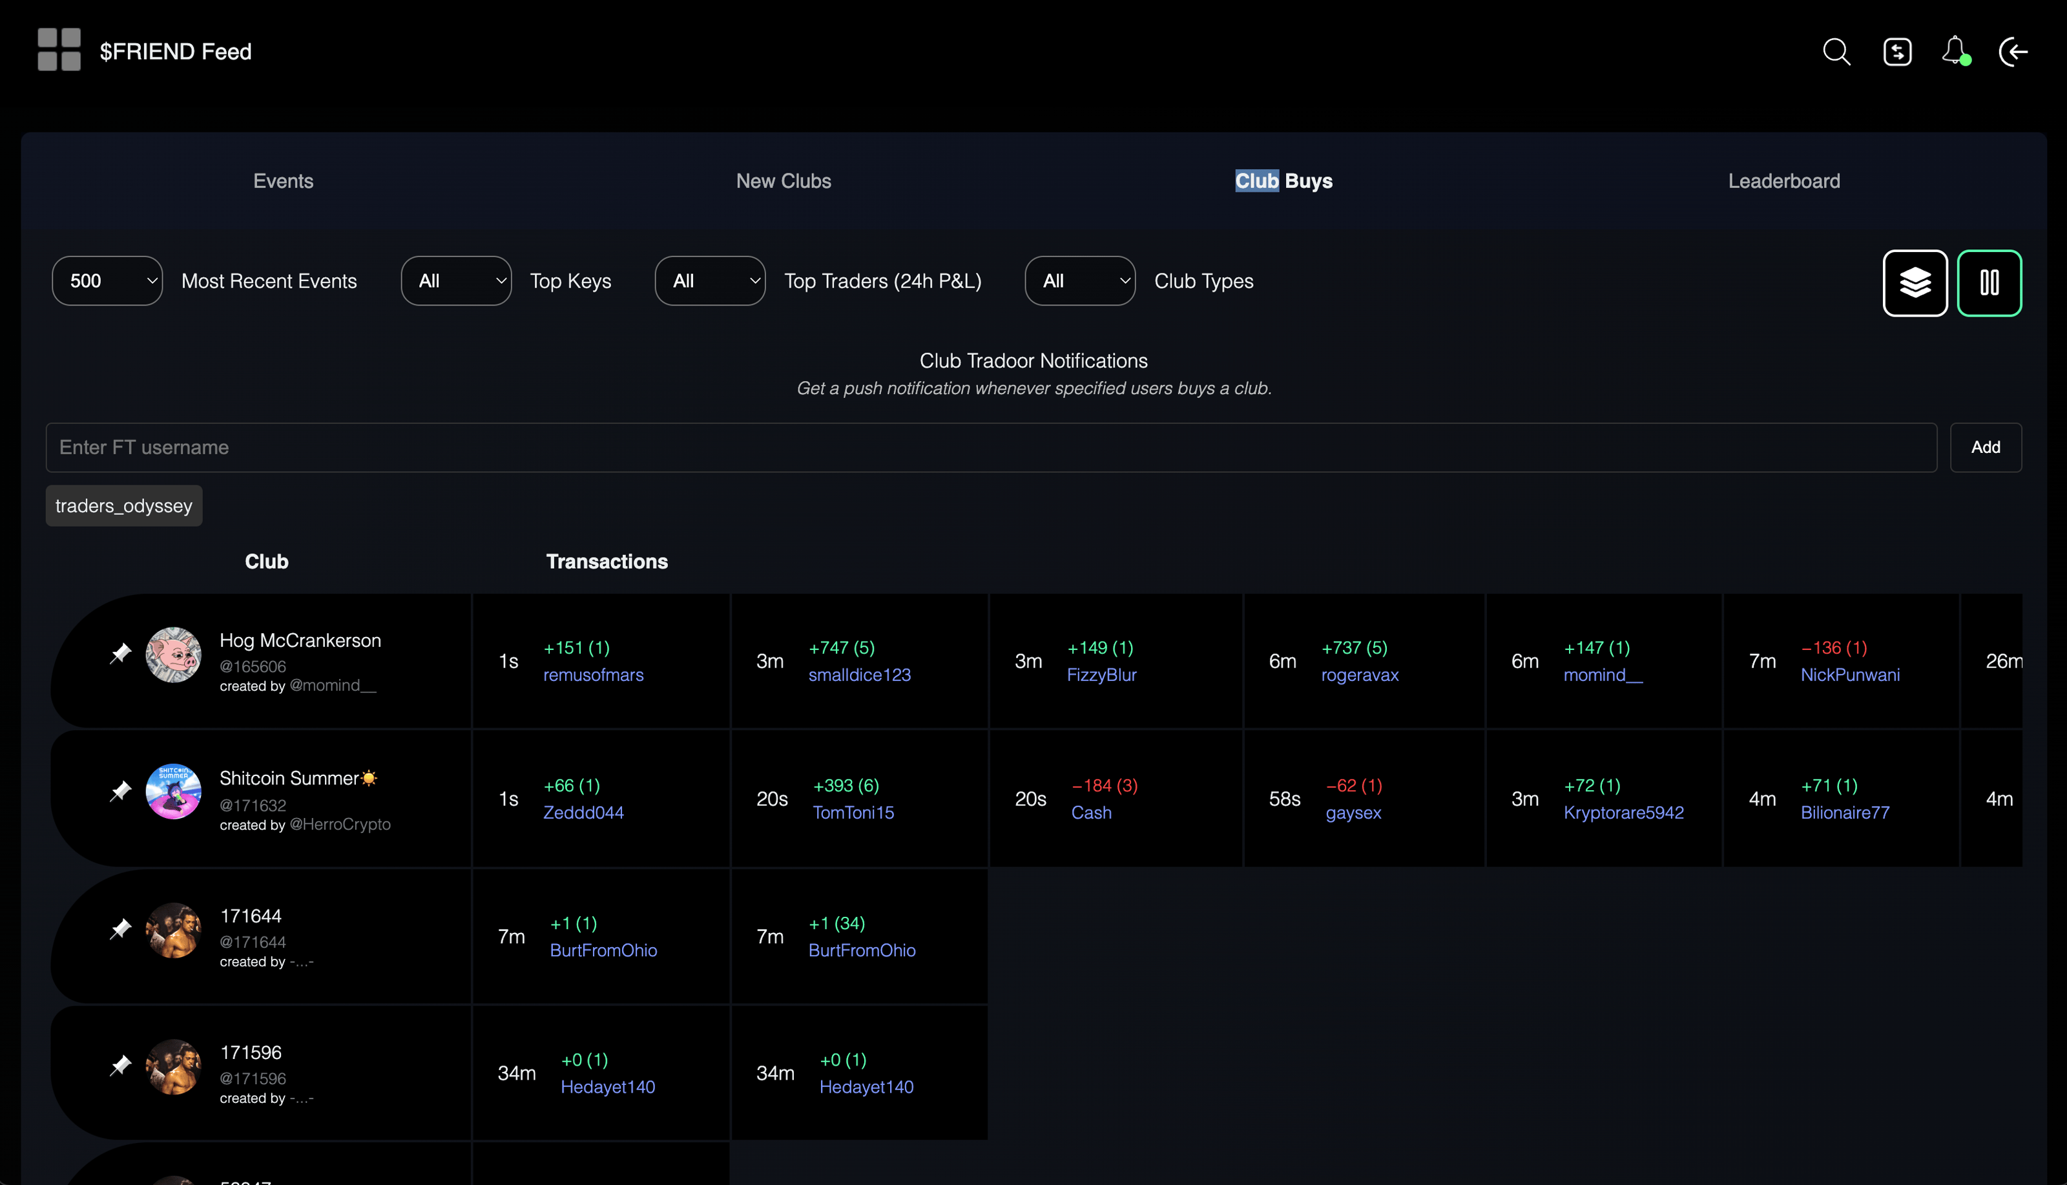Remove the traders_odyssey username tag
The width and height of the screenshot is (2067, 1185).
point(123,505)
